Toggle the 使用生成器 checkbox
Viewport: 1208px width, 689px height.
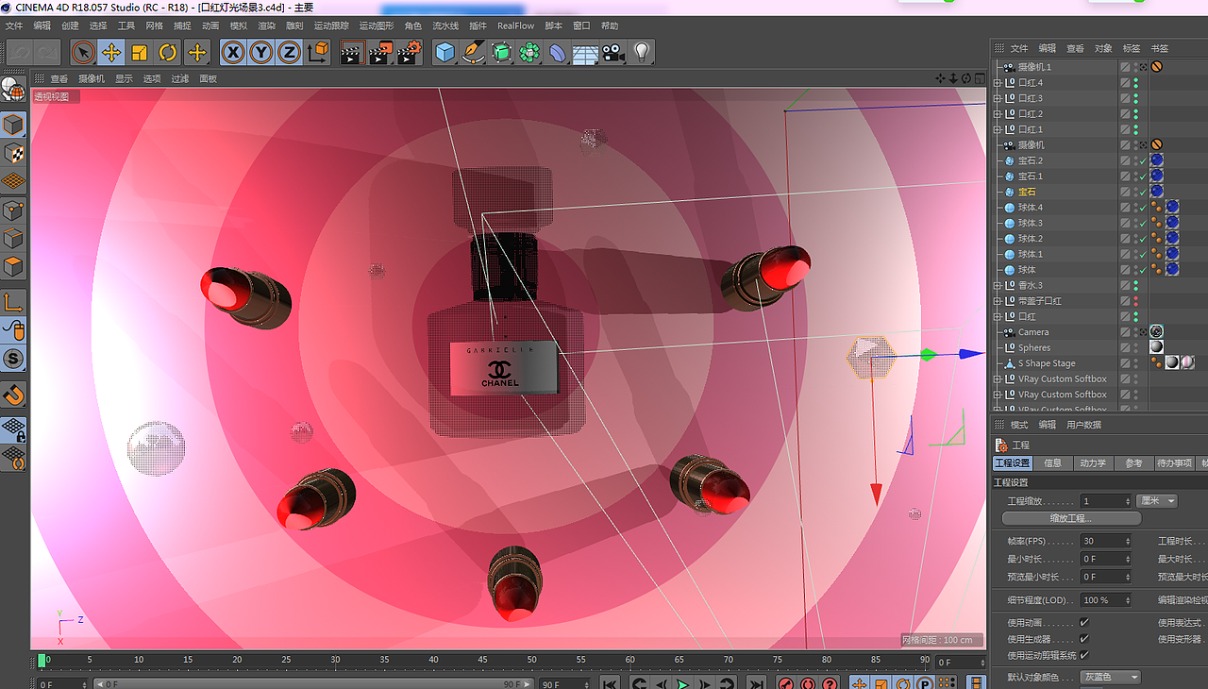point(1083,639)
